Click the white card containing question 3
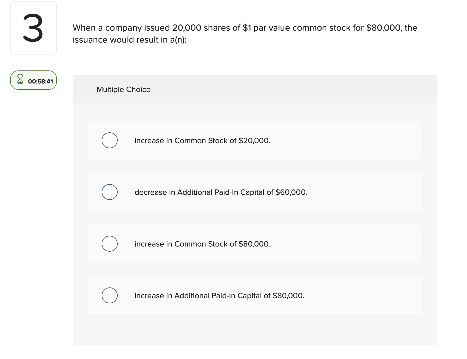 [33, 28]
